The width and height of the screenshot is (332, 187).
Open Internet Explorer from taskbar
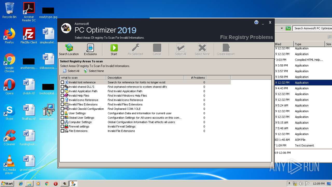(x=21, y=184)
